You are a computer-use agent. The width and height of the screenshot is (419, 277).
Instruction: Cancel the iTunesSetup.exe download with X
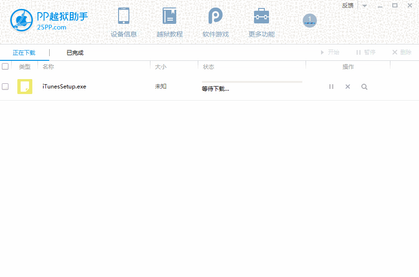347,87
